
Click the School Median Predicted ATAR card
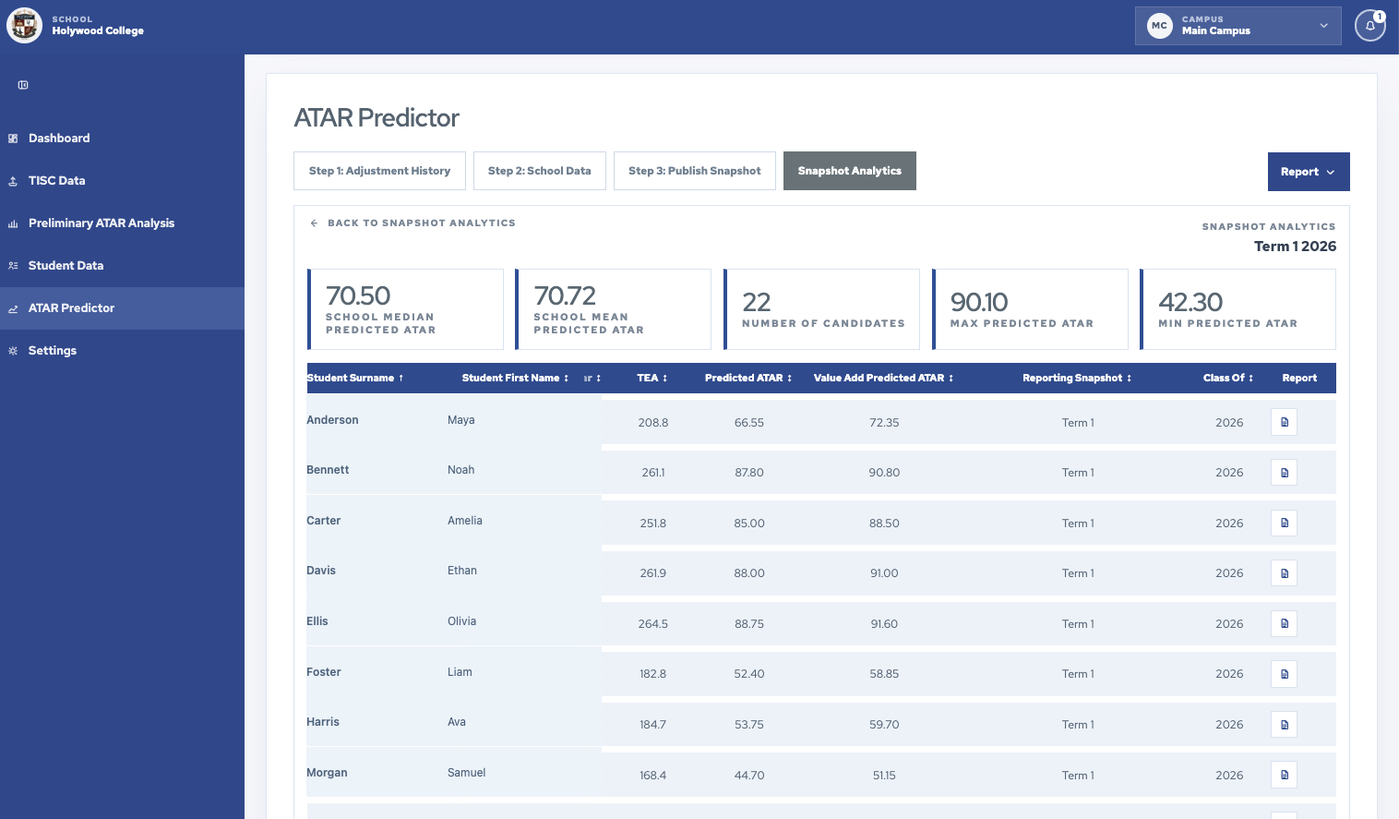[x=405, y=309]
